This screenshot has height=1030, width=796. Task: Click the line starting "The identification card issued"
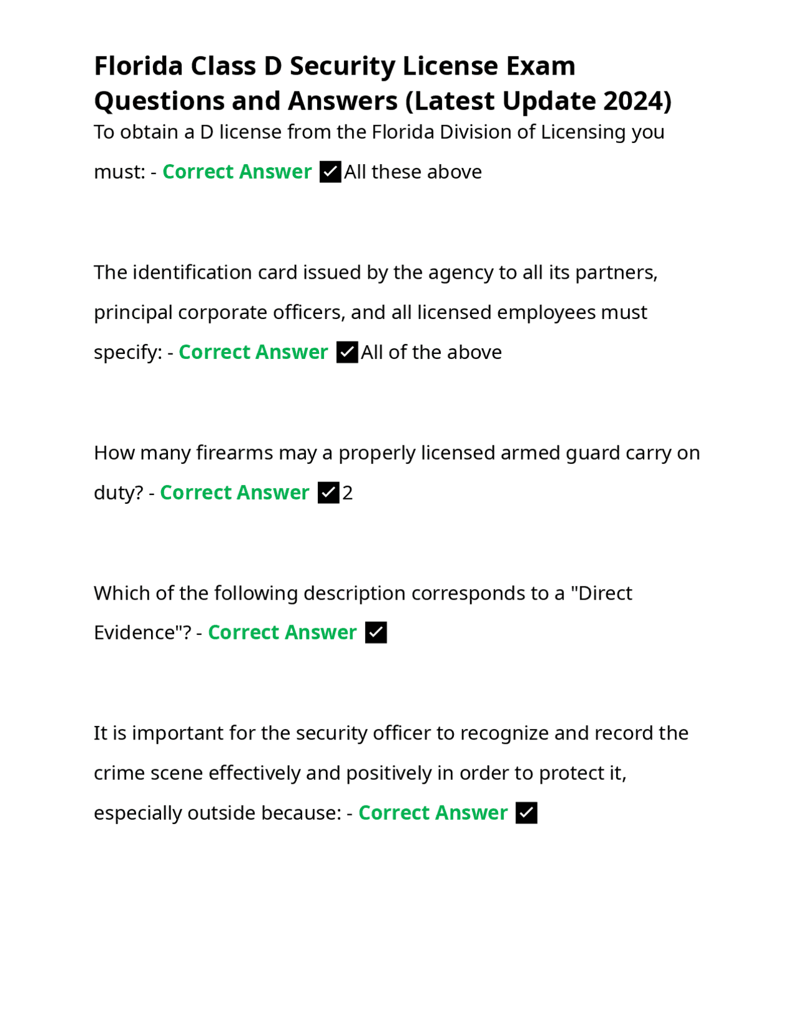pos(376,272)
